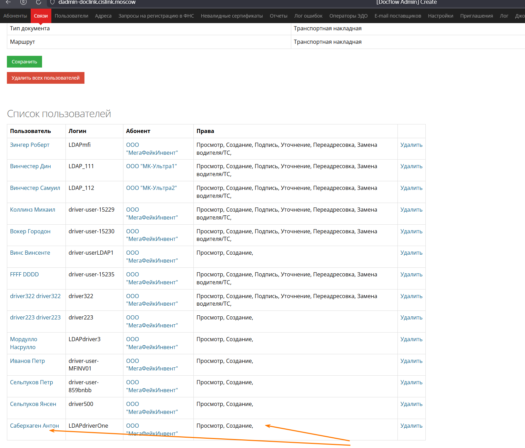Click Удалить for driver-user-15229

pos(411,210)
